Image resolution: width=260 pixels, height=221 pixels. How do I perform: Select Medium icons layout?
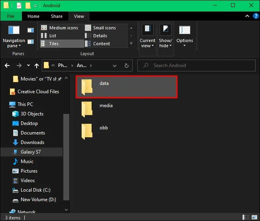(x=60, y=28)
